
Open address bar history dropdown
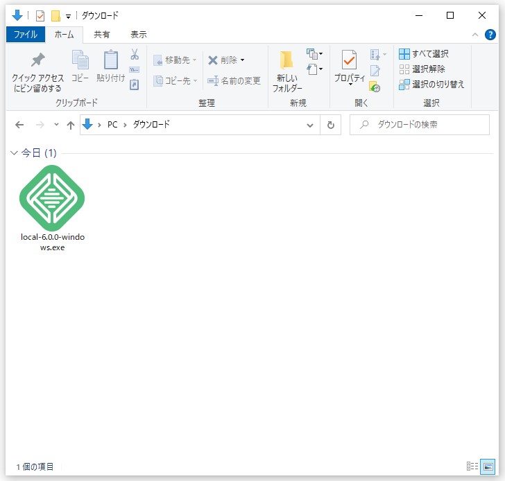pyautogui.click(x=311, y=125)
